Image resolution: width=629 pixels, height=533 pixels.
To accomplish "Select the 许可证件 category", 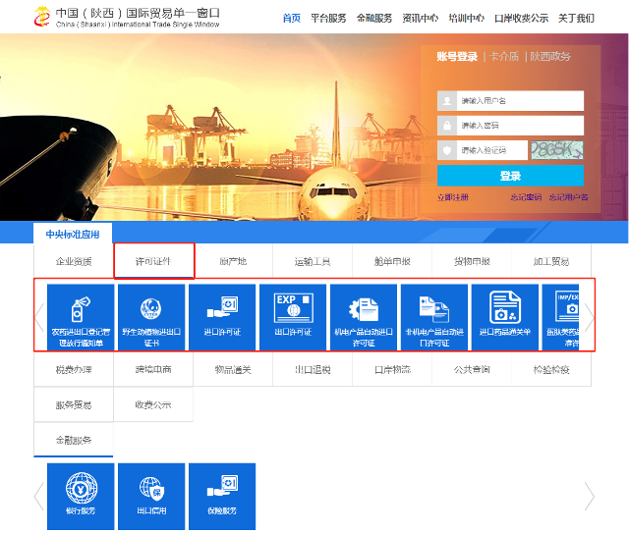I will [x=153, y=261].
